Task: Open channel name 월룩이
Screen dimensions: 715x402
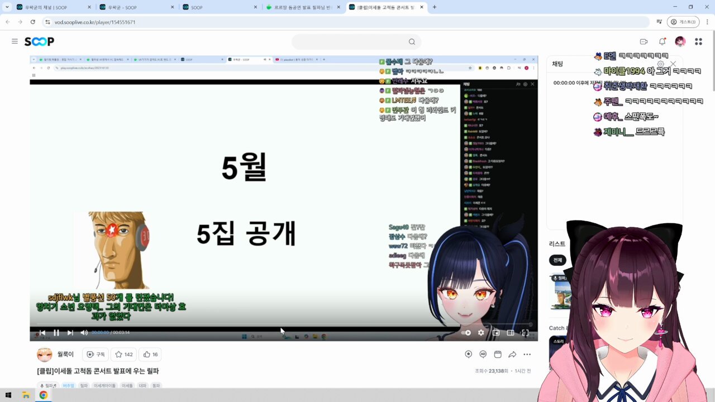Action: tap(65, 355)
